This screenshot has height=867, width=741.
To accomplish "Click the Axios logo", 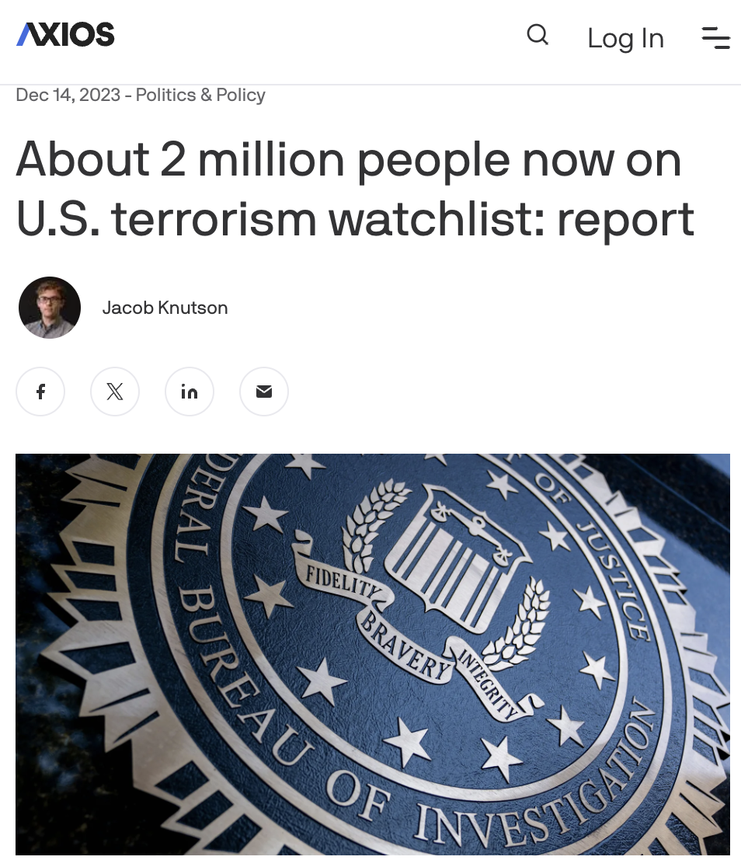I will (x=65, y=34).
